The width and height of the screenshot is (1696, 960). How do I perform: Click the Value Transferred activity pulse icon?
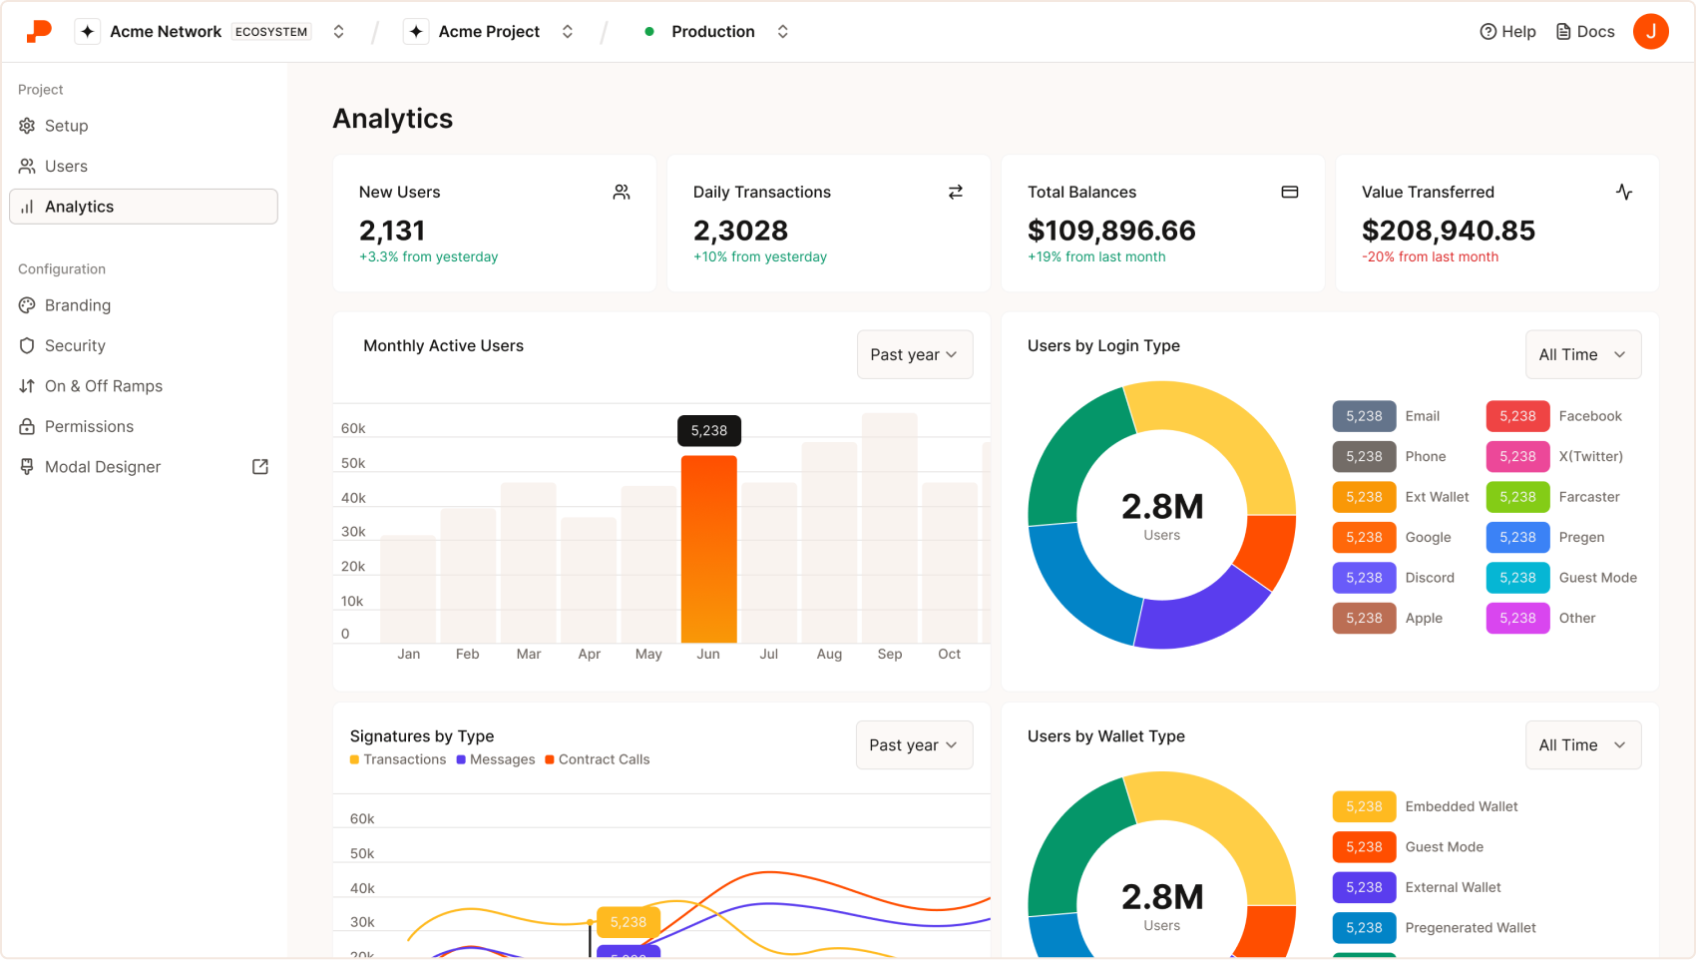[1624, 192]
